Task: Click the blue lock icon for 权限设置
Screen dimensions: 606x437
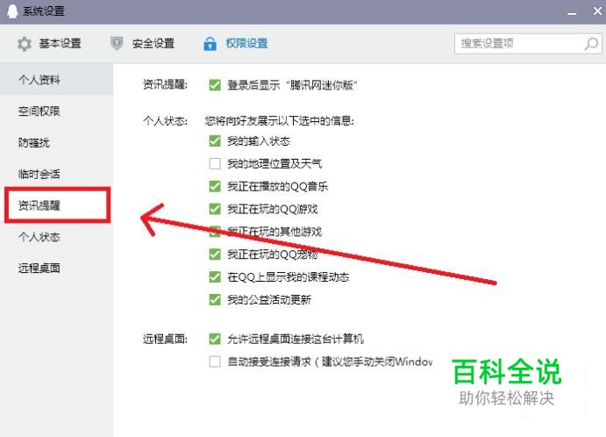Action: 210,43
